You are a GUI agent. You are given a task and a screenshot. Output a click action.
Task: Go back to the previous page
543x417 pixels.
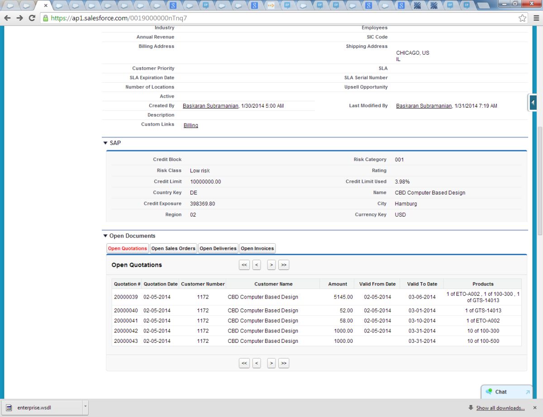point(7,18)
